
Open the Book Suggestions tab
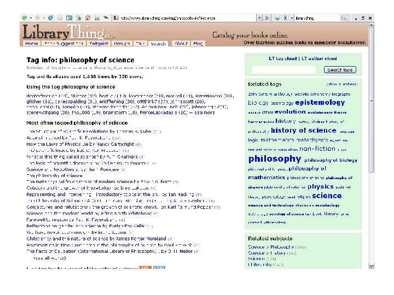[x=63, y=43]
